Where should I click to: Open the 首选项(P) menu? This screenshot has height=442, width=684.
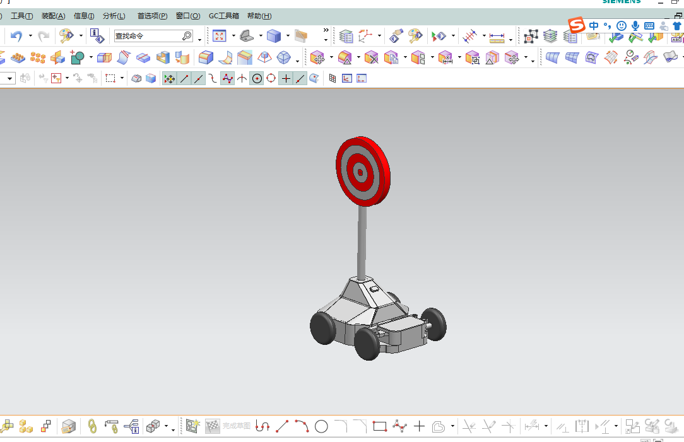tap(152, 16)
